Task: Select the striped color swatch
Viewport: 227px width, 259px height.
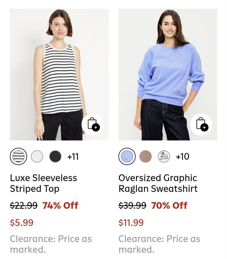Action: click(18, 157)
